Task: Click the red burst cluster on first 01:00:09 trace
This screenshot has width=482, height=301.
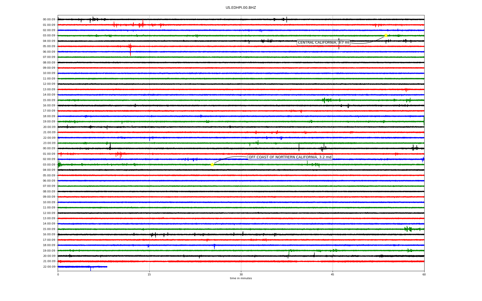Action: 141,25
